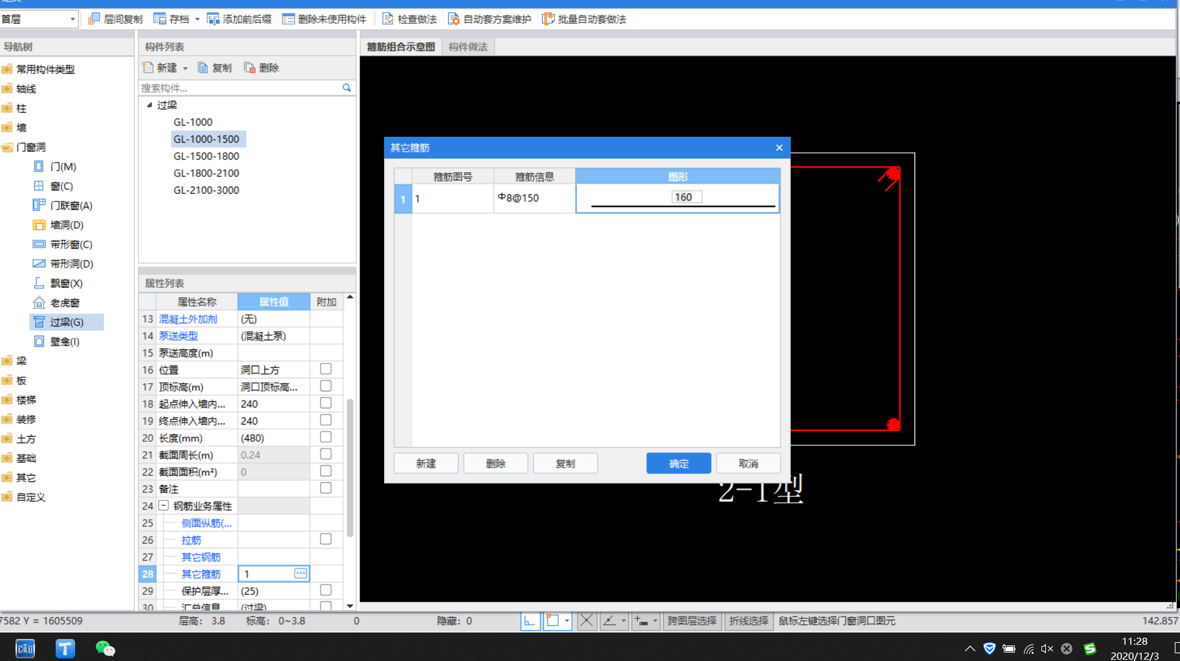
Task: Collapse the 过梁 tree node
Action: coord(150,104)
